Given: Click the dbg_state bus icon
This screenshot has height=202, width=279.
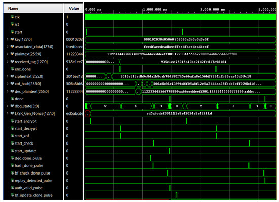Looking at the screenshot, I should tap(12, 106).
